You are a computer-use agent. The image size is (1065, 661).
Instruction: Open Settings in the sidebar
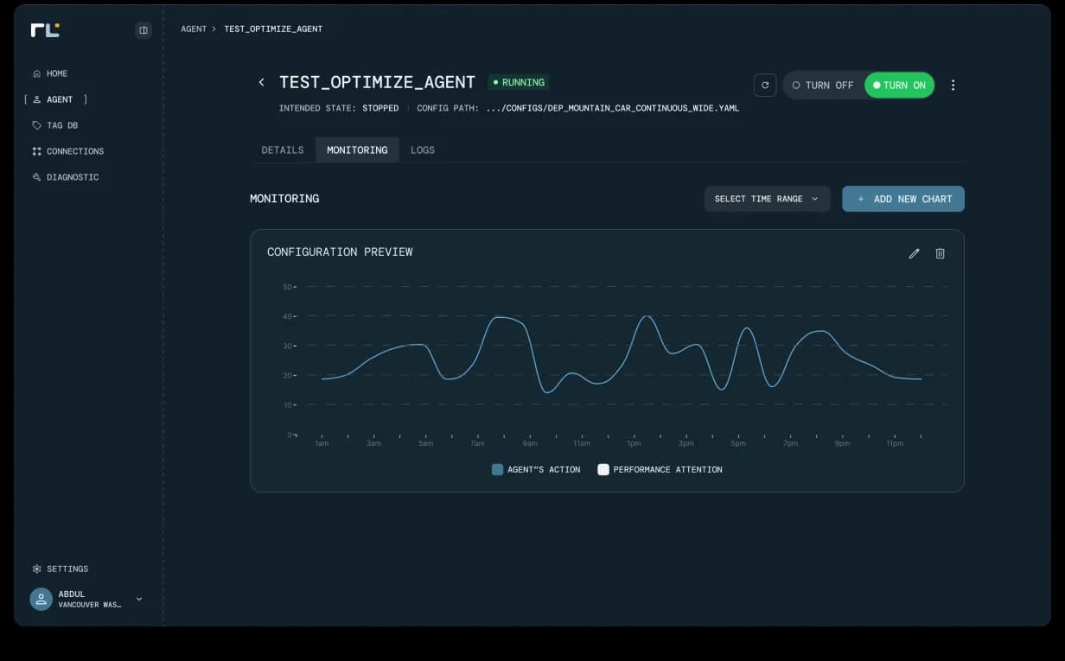(x=61, y=569)
